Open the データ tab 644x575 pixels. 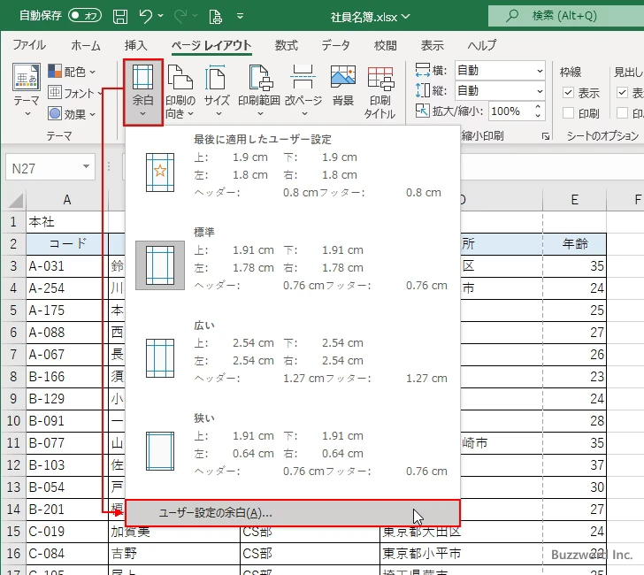[x=335, y=45]
